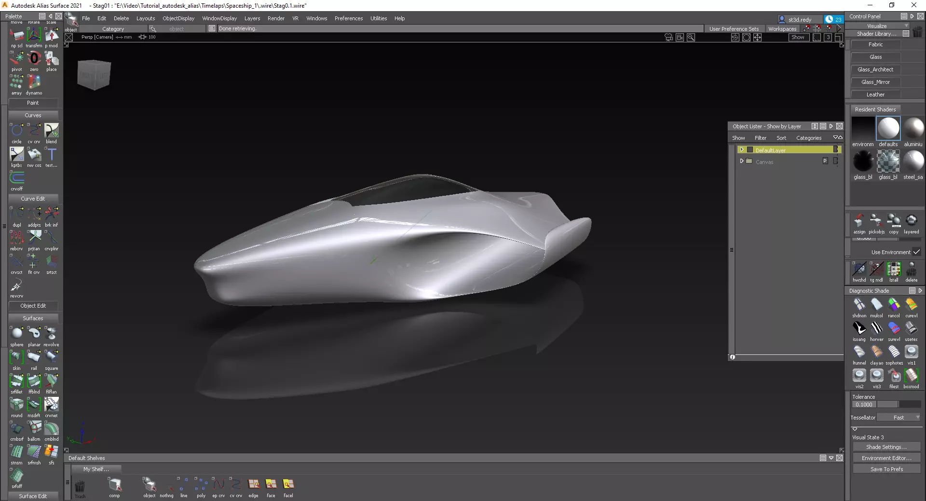This screenshot has height=501, width=926.
Task: Click the Tolerance value field 0.1000
Action: pyautogui.click(x=864, y=405)
